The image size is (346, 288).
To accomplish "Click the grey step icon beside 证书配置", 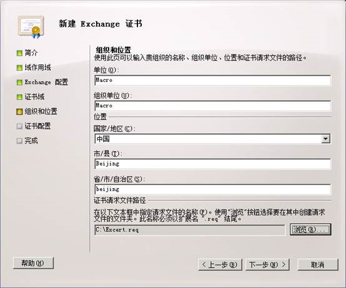I will pyautogui.click(x=19, y=126).
